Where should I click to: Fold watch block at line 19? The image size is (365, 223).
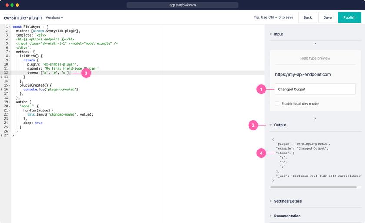[x=10, y=102]
